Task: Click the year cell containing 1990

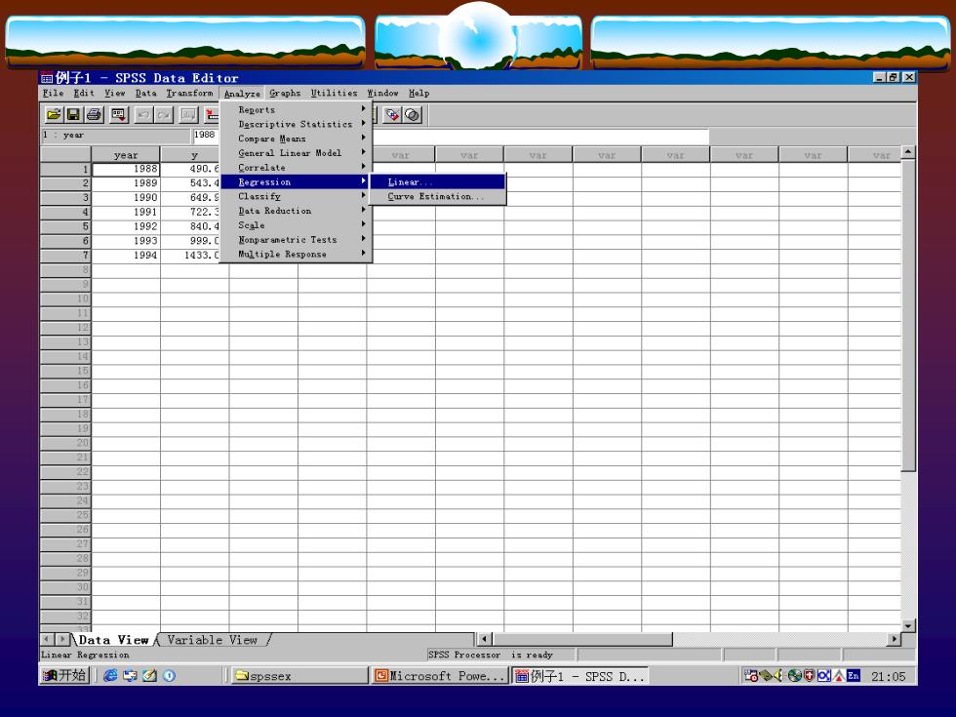Action: [x=126, y=198]
